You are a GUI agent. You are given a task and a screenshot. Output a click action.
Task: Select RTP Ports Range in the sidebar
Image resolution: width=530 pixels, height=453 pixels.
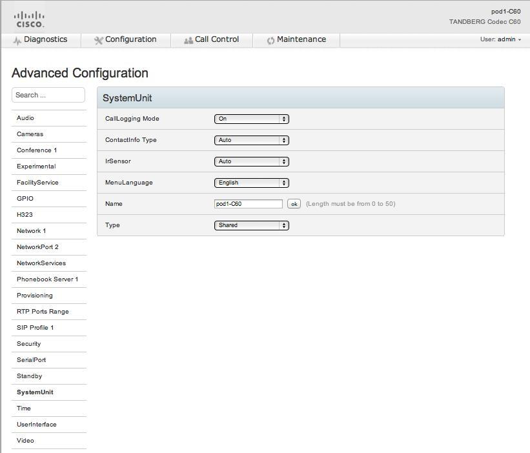(x=49, y=312)
